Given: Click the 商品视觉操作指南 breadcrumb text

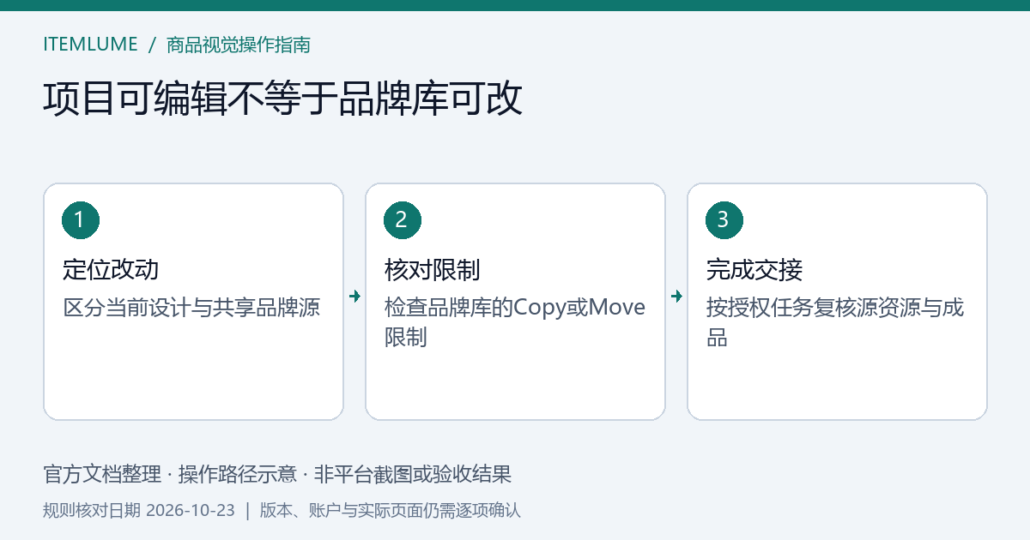Looking at the screenshot, I should [x=239, y=45].
